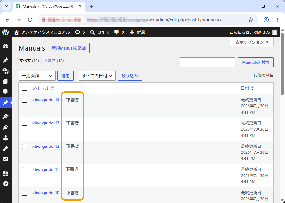Open xhw-guide-11 manual link
The height and width of the screenshot is (203, 285).
coord(46,170)
